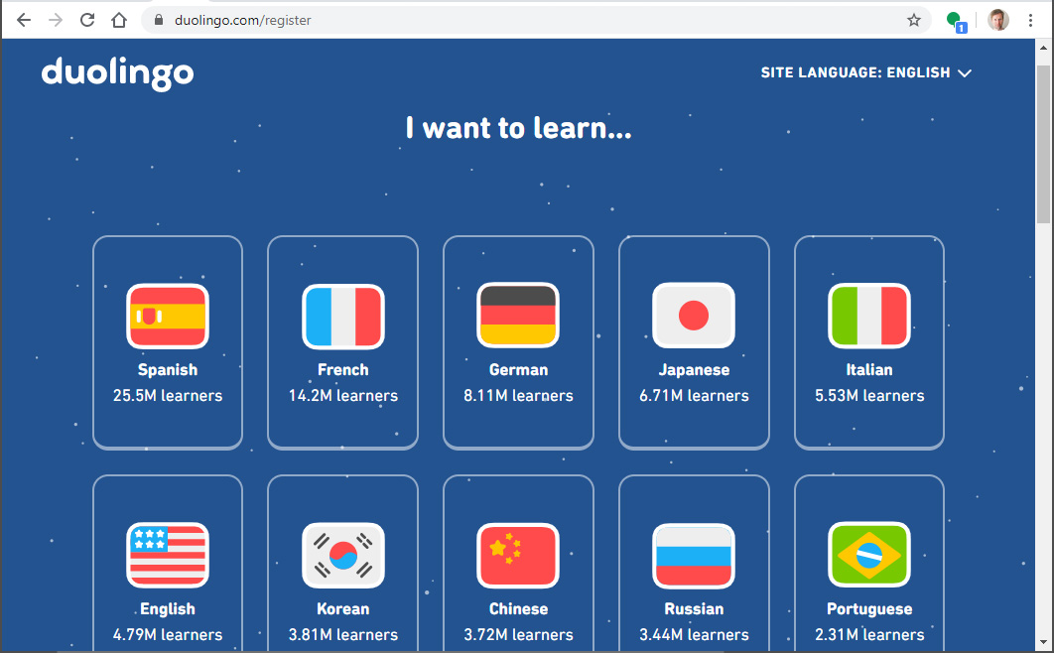Click the Japanese flag icon
The width and height of the screenshot is (1054, 653).
pos(694,315)
